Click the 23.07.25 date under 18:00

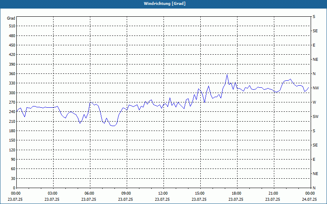[x=236, y=199]
